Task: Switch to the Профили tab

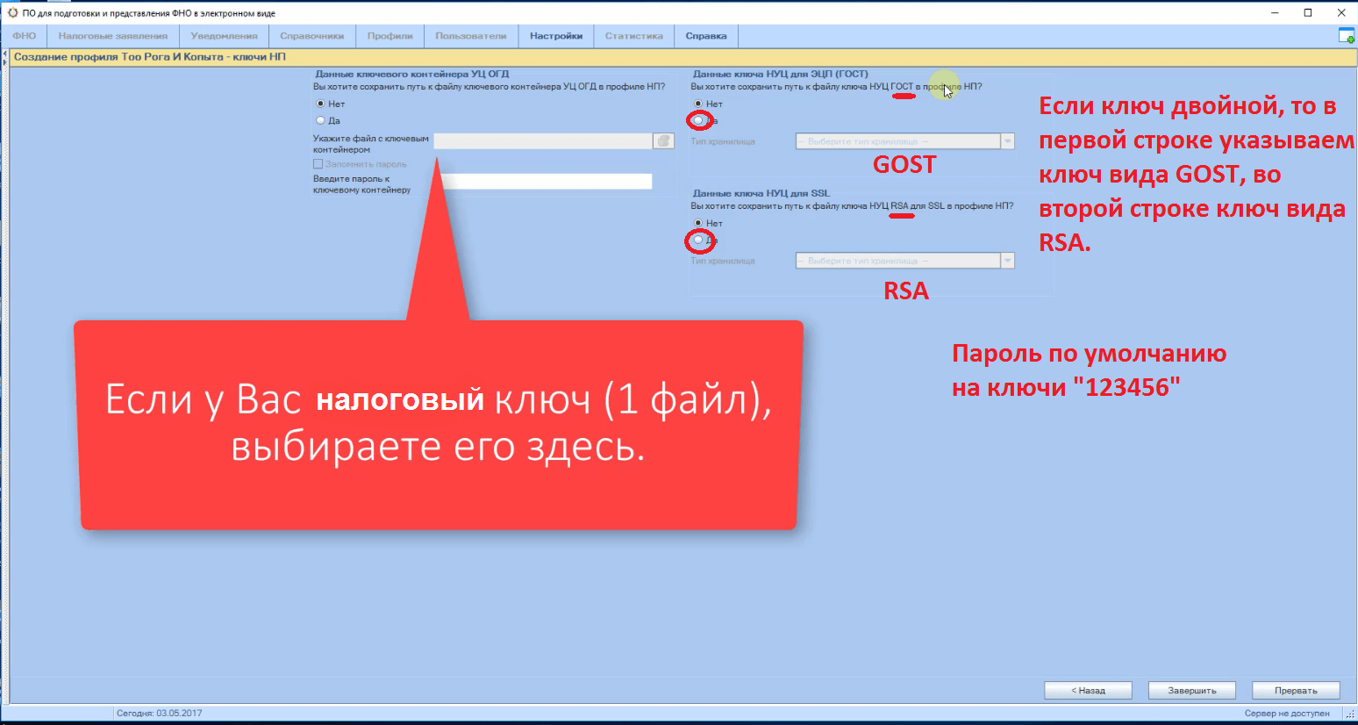Action: coord(390,36)
